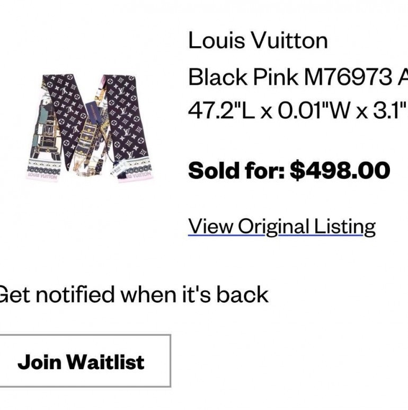The height and width of the screenshot is (410, 408).
Task: Open the View Original Listing link
Action: (282, 226)
